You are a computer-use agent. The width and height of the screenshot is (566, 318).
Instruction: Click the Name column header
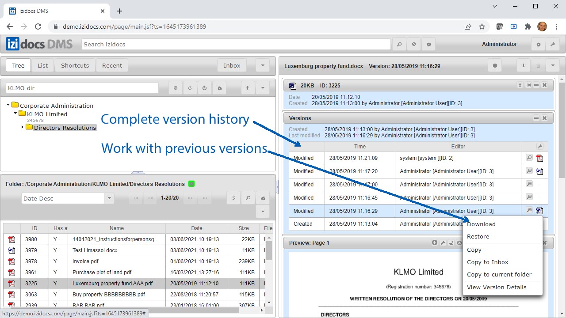coord(117,228)
